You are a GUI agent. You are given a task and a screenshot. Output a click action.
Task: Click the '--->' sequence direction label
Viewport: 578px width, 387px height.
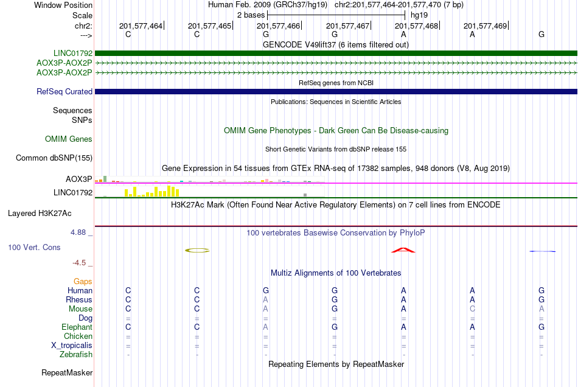coord(86,35)
